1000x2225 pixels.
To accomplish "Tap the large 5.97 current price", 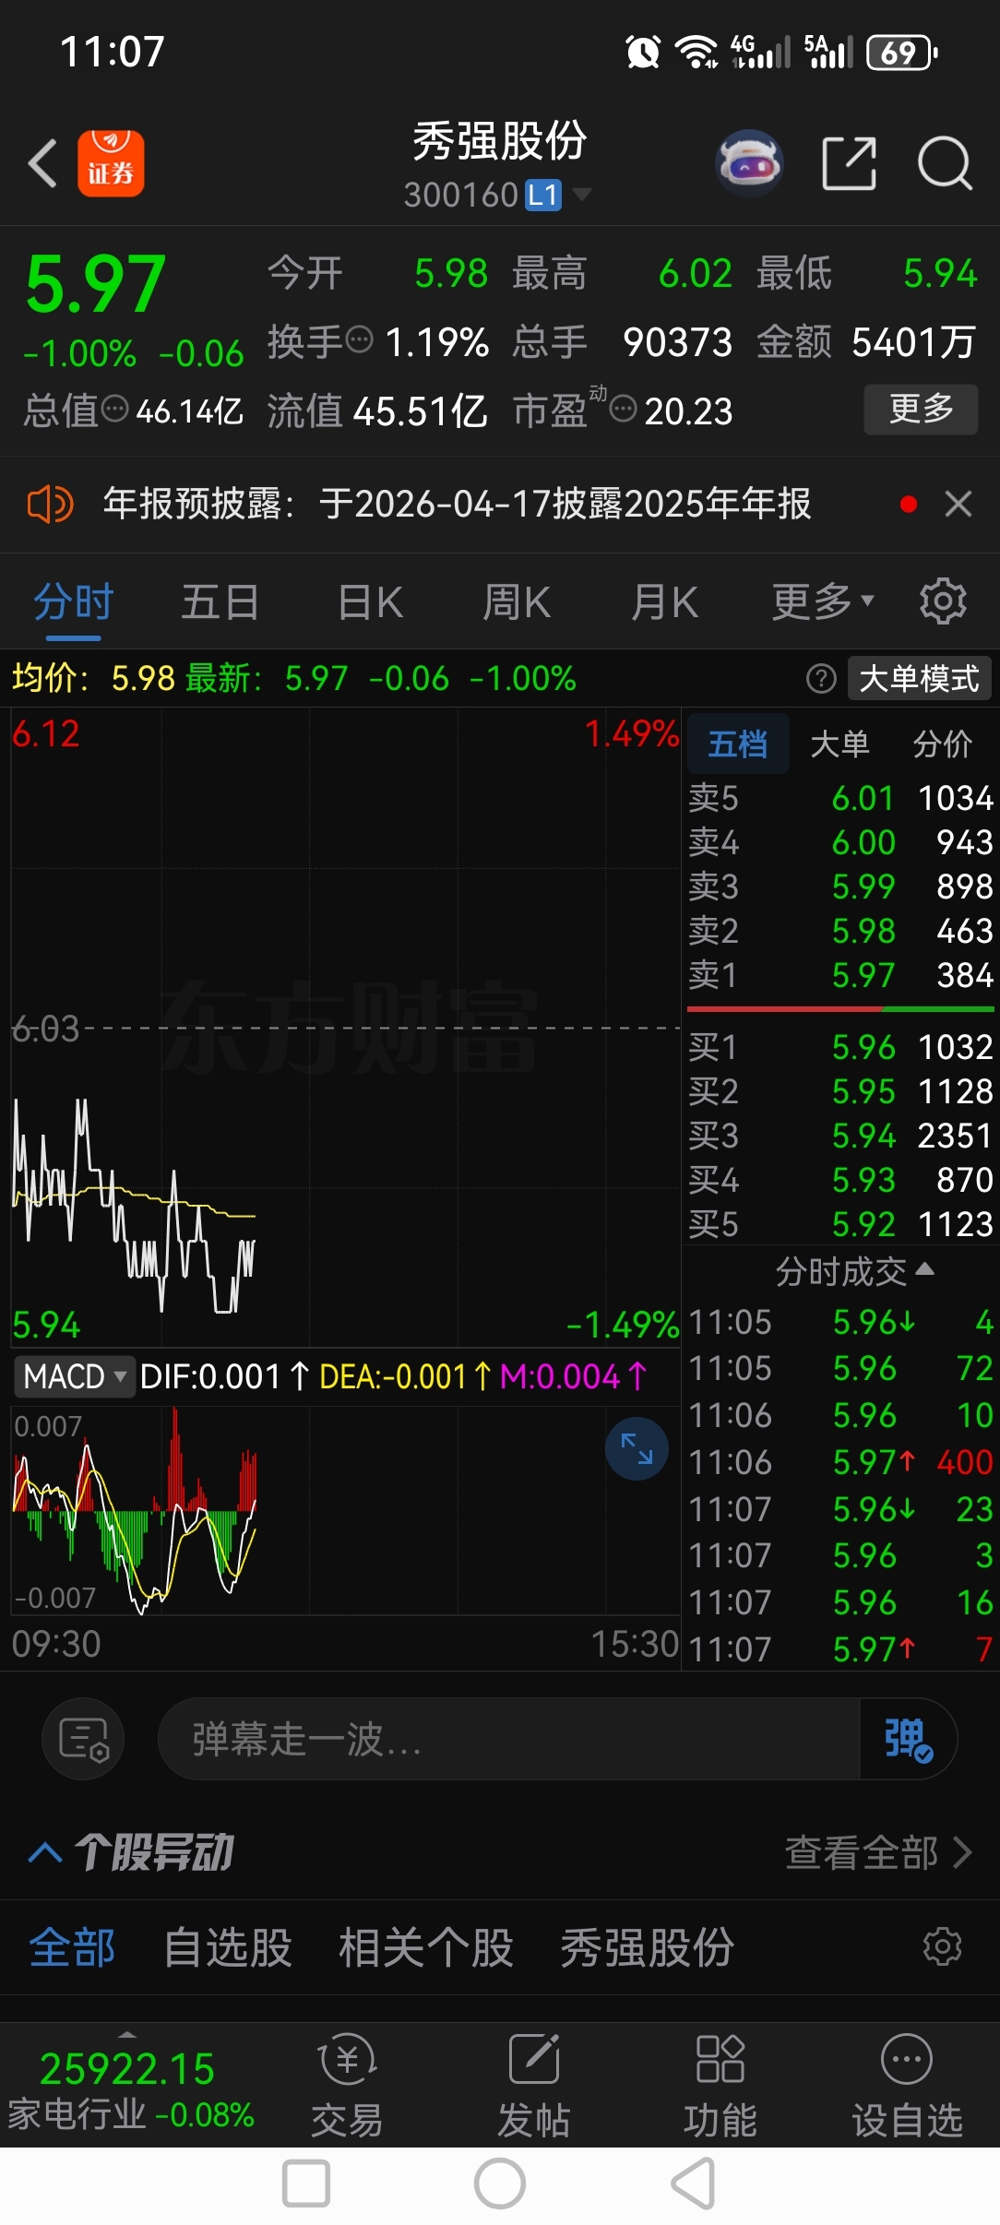I will 96,285.
